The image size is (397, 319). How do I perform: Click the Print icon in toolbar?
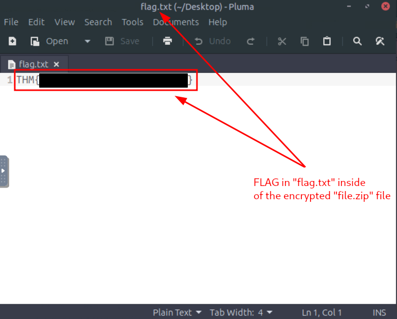(167, 41)
